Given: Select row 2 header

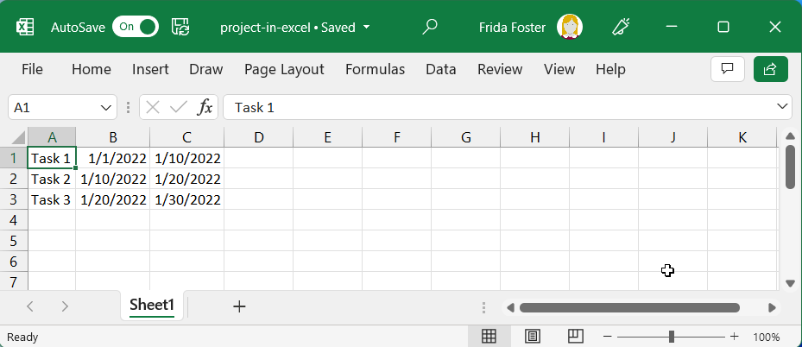Looking at the screenshot, I should (14, 179).
